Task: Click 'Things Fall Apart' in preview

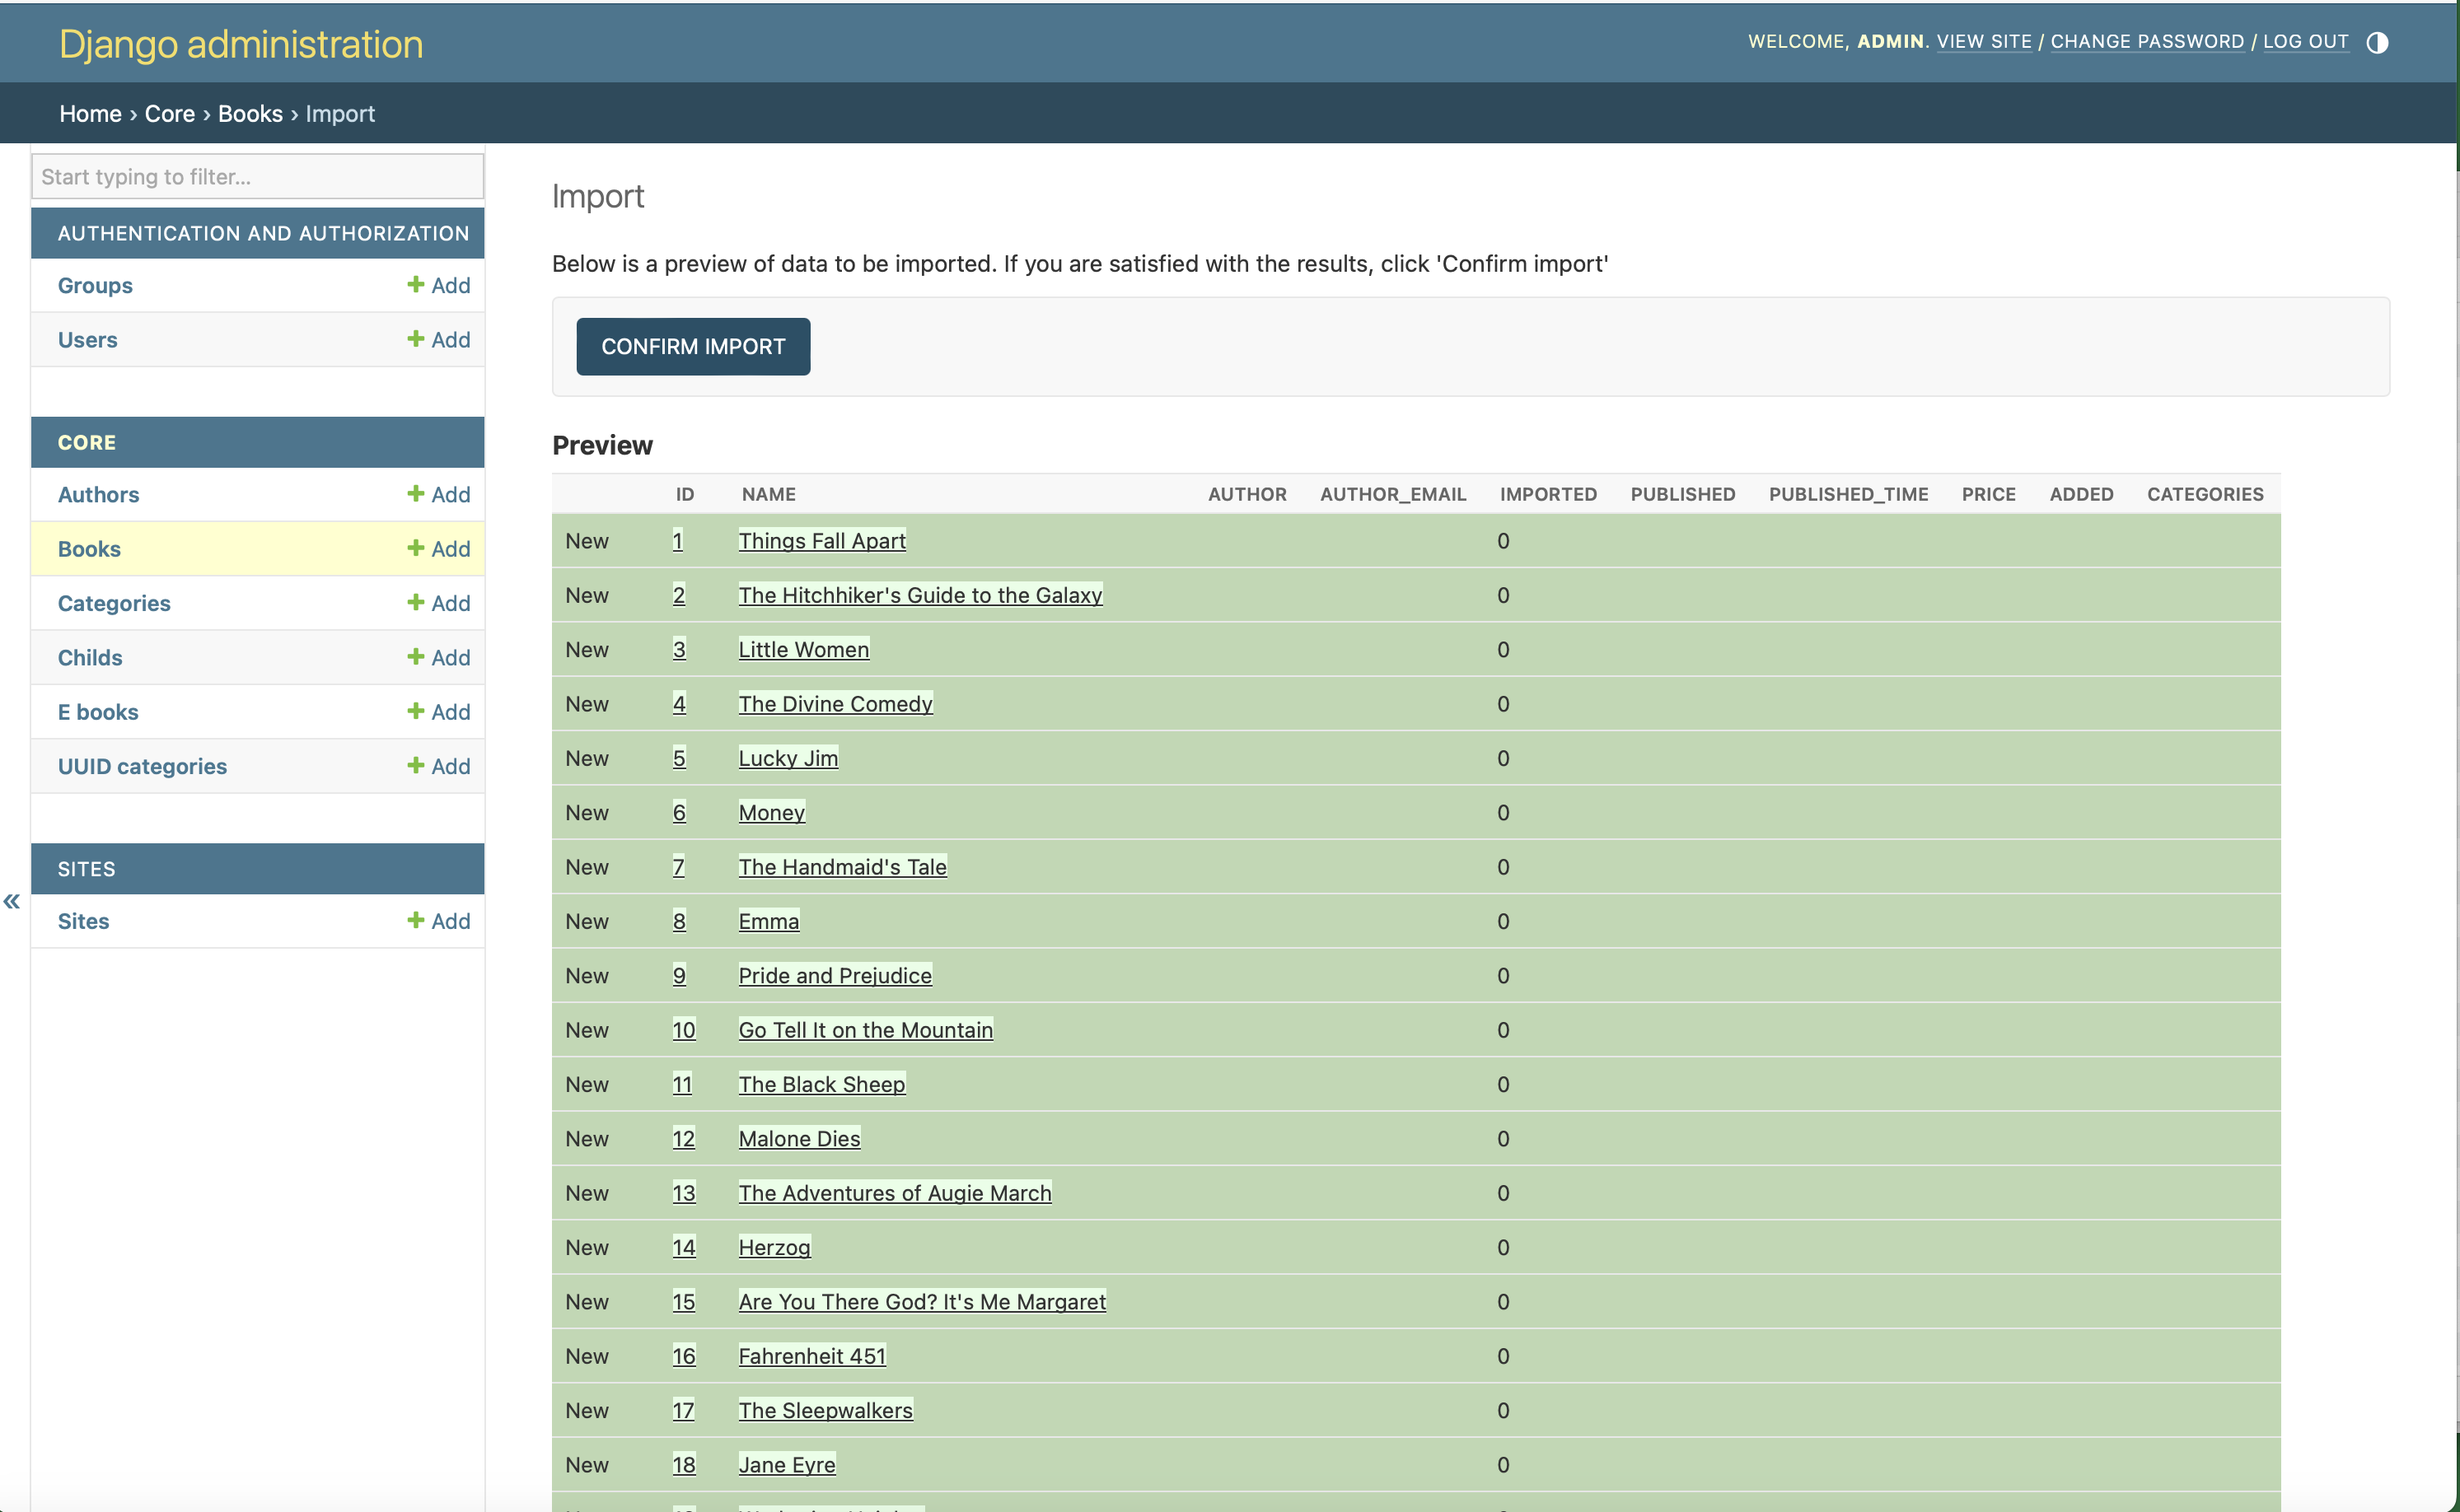Action: click(x=821, y=540)
